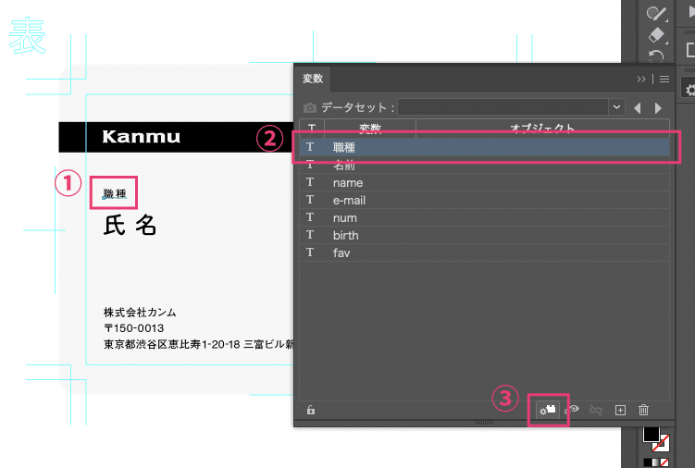This screenshot has width=695, height=468.
Task: Go to next data set arrow
Action: 658,107
